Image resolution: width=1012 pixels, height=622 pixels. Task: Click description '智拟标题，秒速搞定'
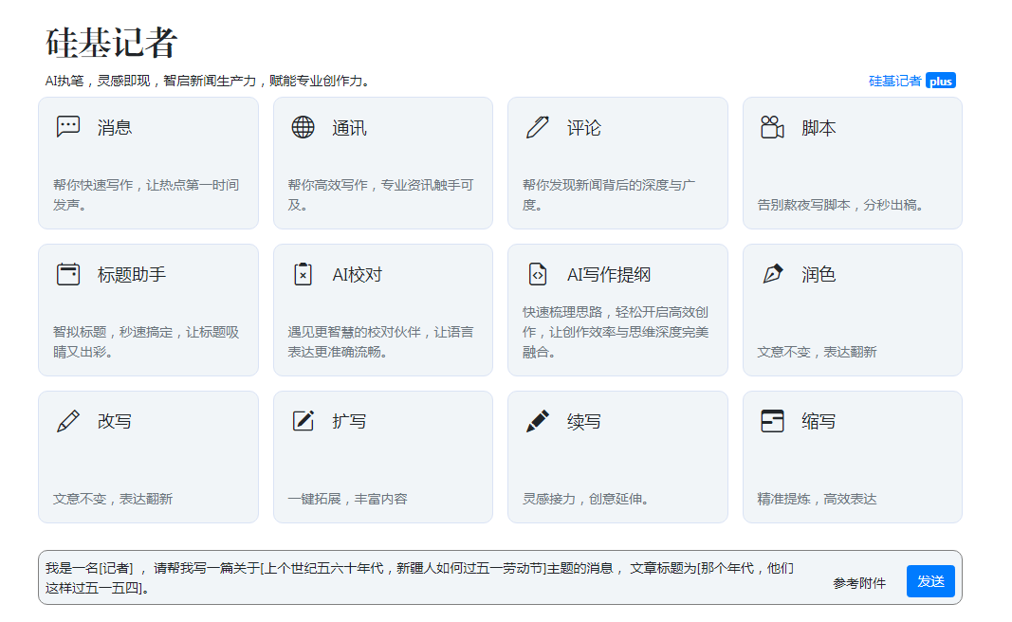pyautogui.click(x=113, y=332)
